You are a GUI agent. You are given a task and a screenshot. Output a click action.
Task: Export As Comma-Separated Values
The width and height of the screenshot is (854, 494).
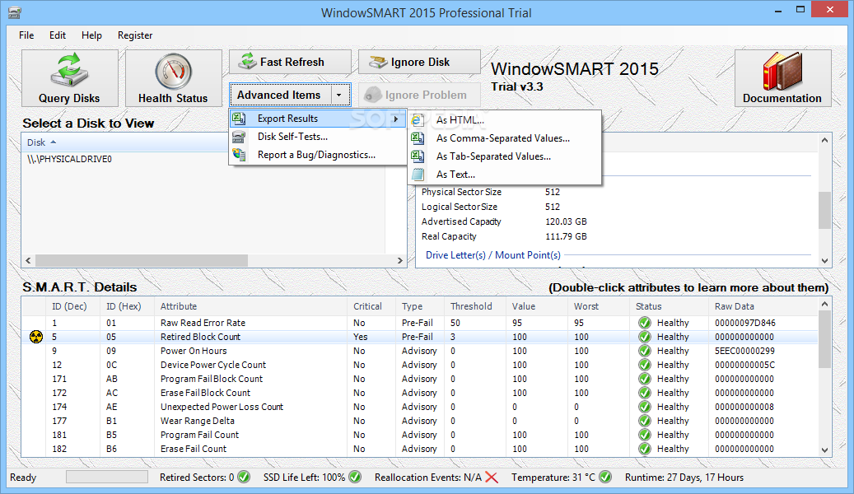point(504,138)
